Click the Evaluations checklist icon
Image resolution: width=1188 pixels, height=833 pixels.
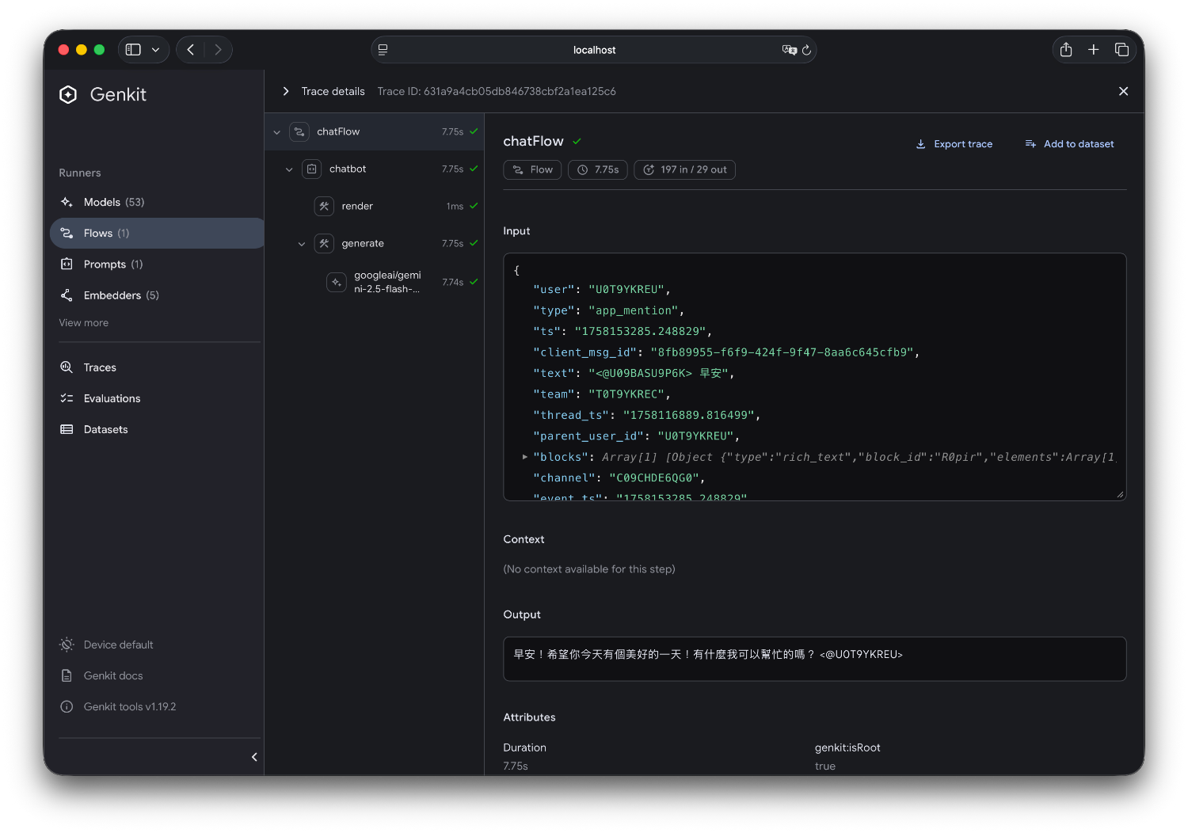pos(67,398)
